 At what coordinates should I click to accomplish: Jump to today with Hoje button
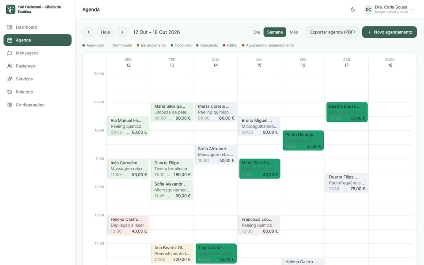click(x=106, y=32)
